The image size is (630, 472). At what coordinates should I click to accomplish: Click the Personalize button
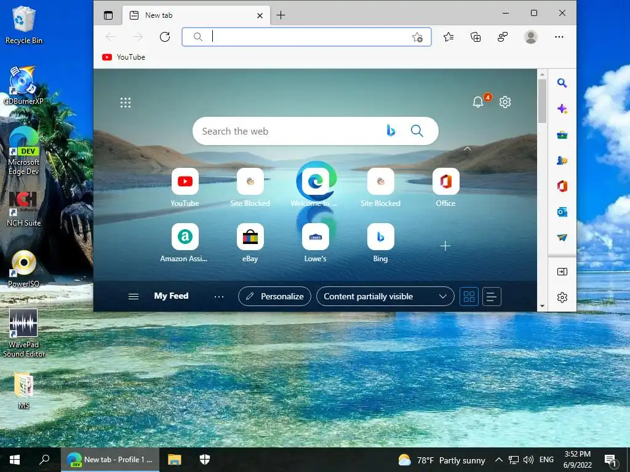point(274,296)
